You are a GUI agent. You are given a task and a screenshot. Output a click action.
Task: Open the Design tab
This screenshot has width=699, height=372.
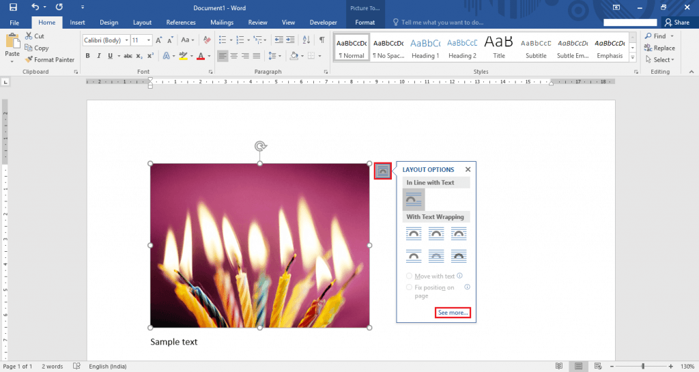pos(109,23)
